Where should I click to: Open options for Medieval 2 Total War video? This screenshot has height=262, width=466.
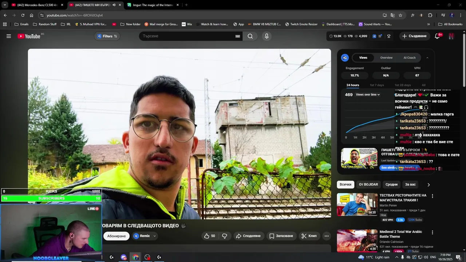pyautogui.click(x=433, y=232)
